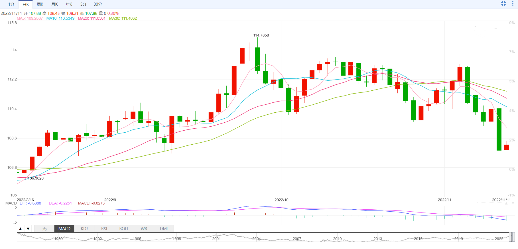Click the 2022/9 date axis label
518x249 pixels.
coord(110,200)
